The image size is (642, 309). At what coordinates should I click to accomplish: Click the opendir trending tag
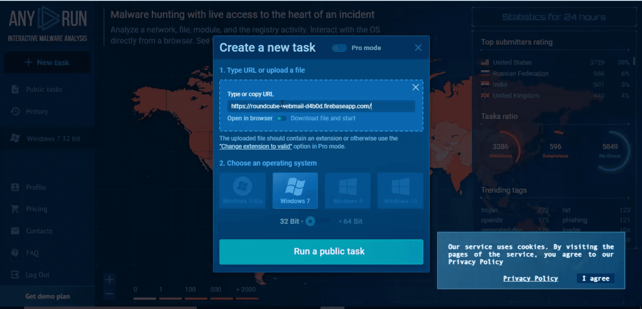coord(492,220)
